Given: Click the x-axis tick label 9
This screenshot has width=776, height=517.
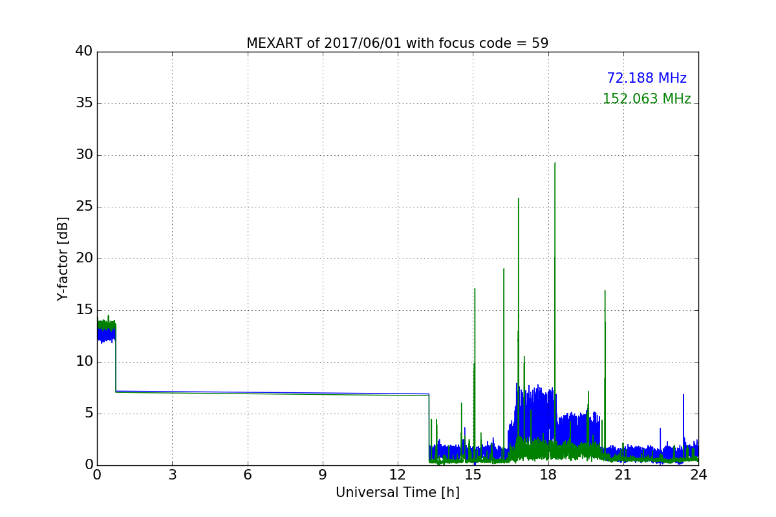Looking at the screenshot, I should [x=322, y=475].
